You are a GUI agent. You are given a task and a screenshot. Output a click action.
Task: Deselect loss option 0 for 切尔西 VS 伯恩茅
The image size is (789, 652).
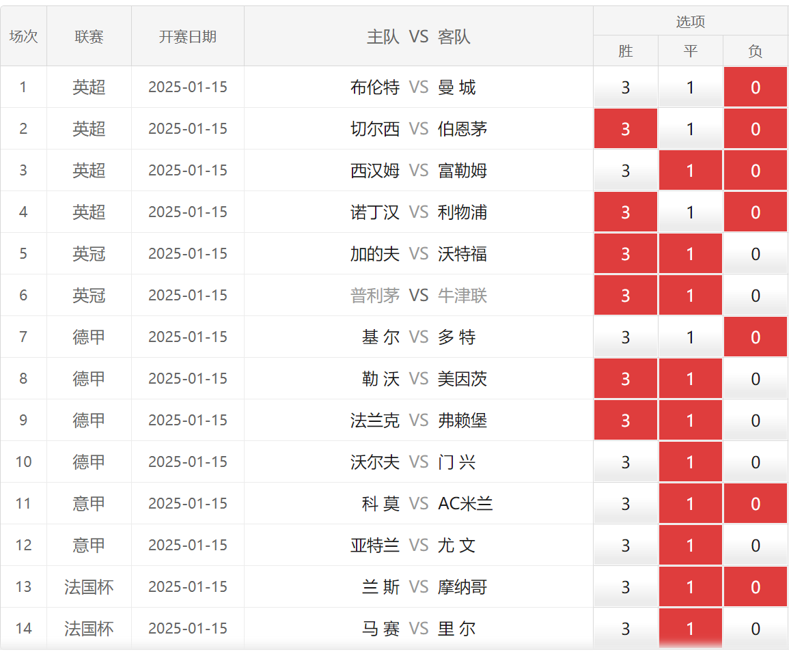coord(756,129)
